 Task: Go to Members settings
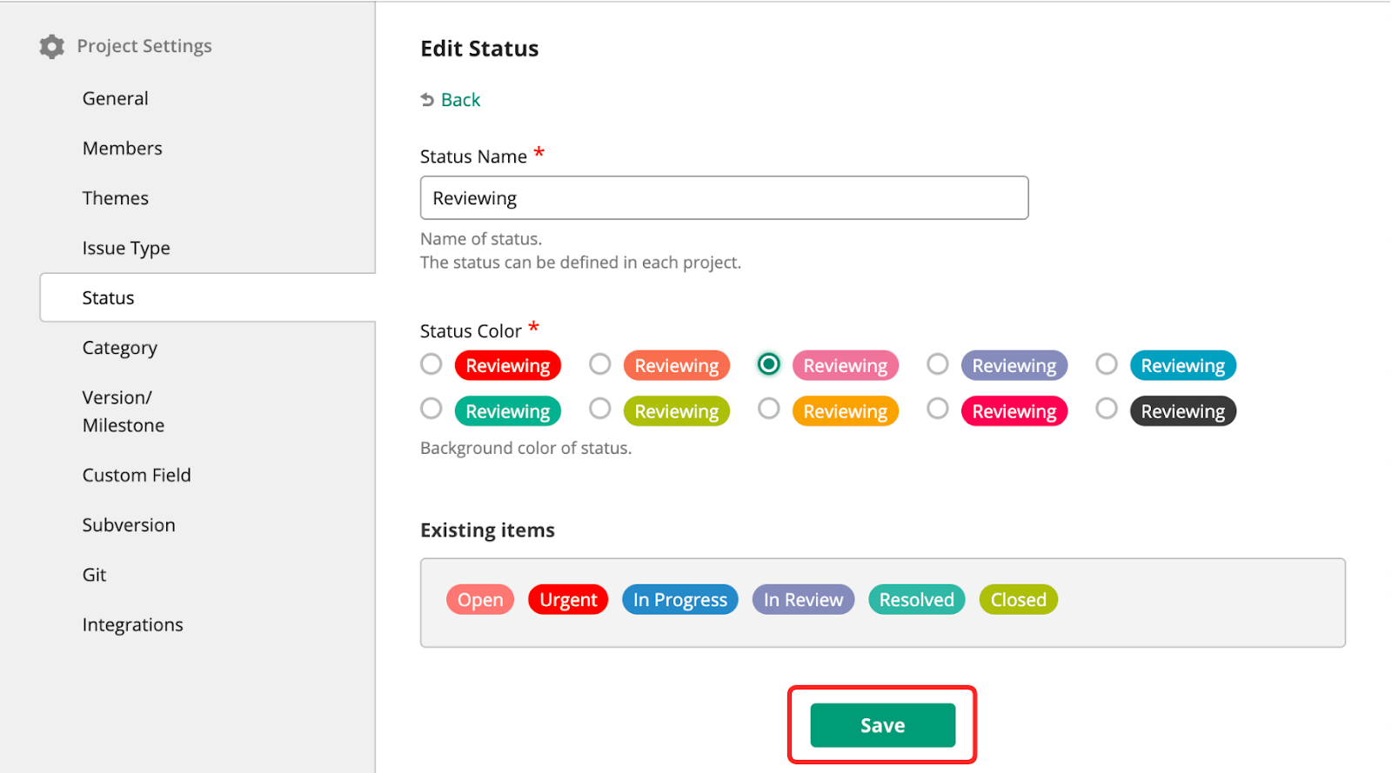point(123,149)
